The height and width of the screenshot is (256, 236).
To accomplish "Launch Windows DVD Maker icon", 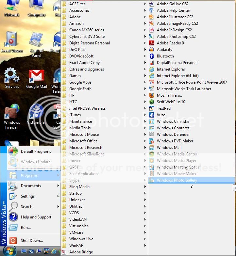I will click(152, 141).
